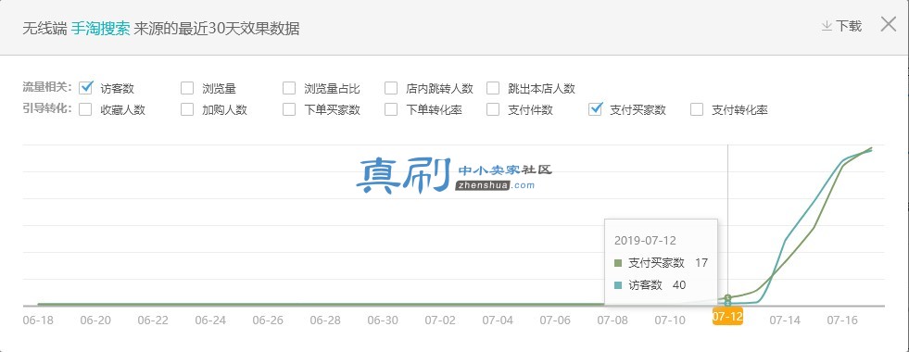The height and width of the screenshot is (352, 909).
Task: Click 手淘搜索 in the dialog title
Action: (x=100, y=29)
